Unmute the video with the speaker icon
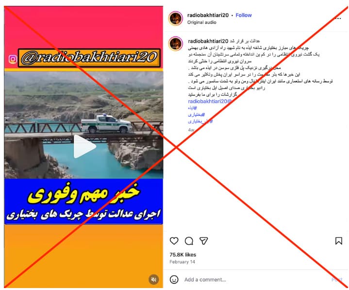The height and width of the screenshot is (290, 349). pos(153,279)
